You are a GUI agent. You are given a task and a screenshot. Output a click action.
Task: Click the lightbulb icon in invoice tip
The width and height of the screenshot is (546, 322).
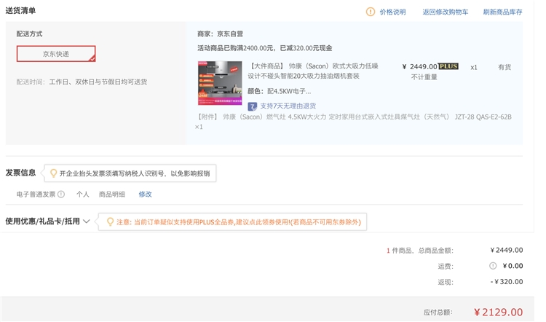53,173
